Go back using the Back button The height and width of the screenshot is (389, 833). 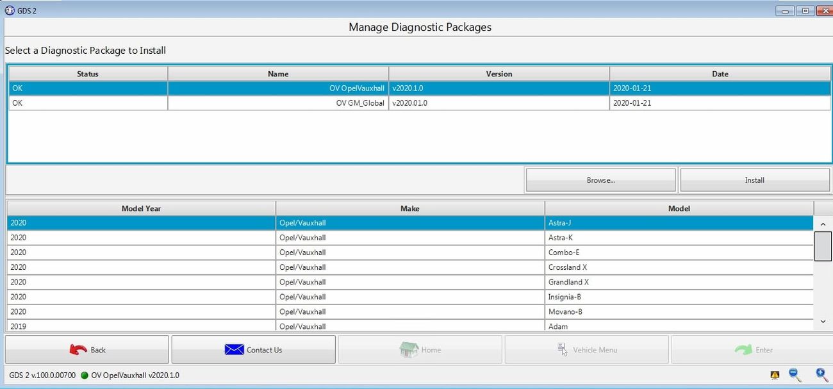pos(87,349)
